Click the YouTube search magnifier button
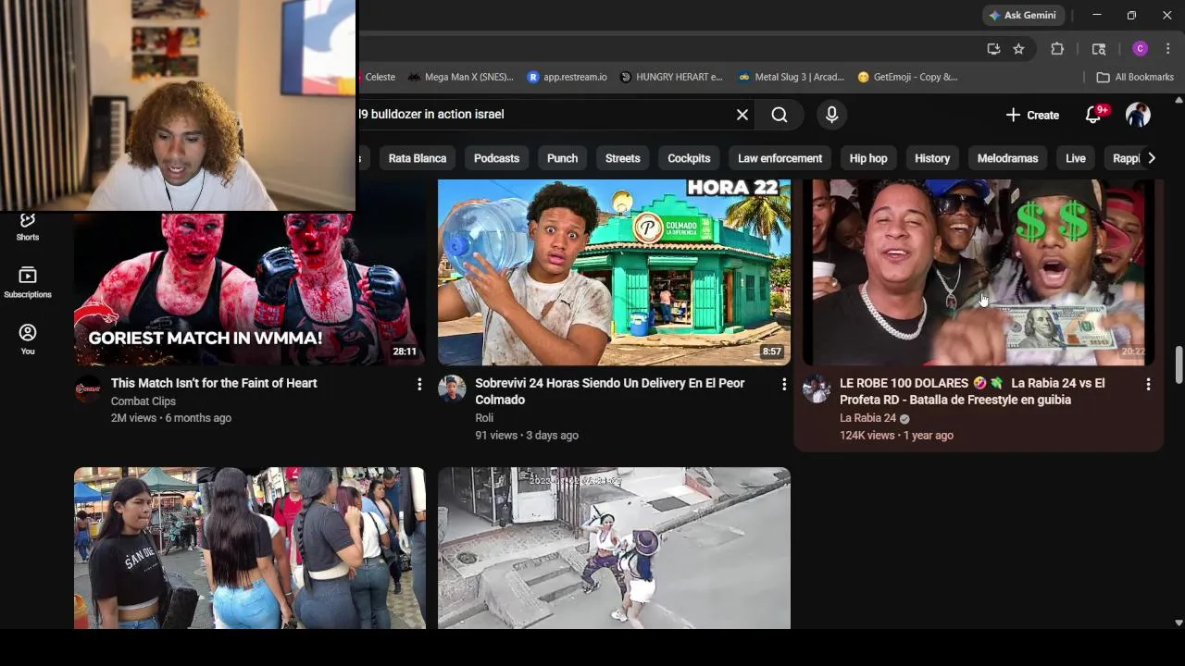 [780, 115]
